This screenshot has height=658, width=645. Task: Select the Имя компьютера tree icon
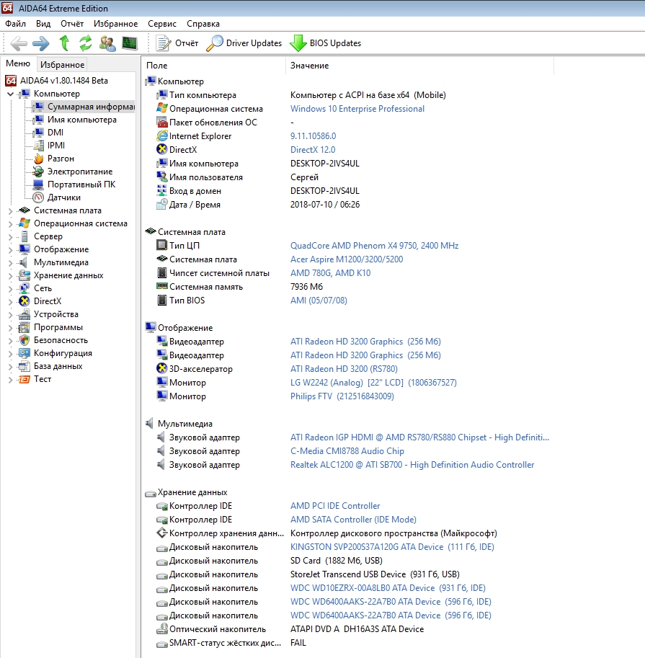(39, 120)
